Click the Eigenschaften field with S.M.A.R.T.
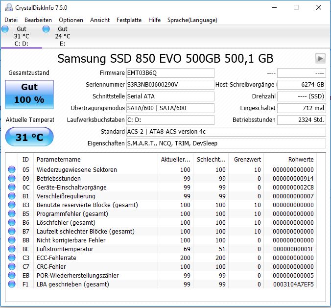This screenshot has width=331, height=308. click(226, 143)
